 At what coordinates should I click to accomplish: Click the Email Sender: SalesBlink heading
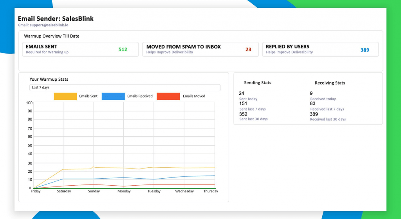point(56,19)
